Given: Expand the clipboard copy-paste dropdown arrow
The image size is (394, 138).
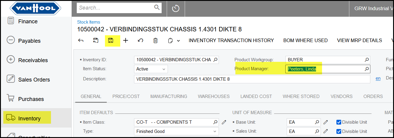Looking at the screenshot, I should (178, 41).
